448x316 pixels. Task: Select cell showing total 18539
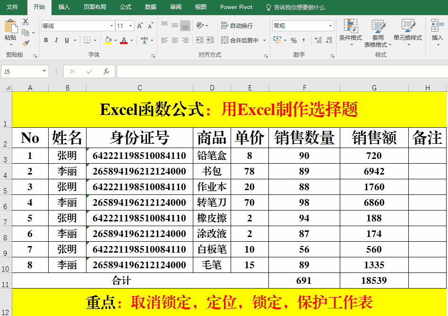(374, 281)
